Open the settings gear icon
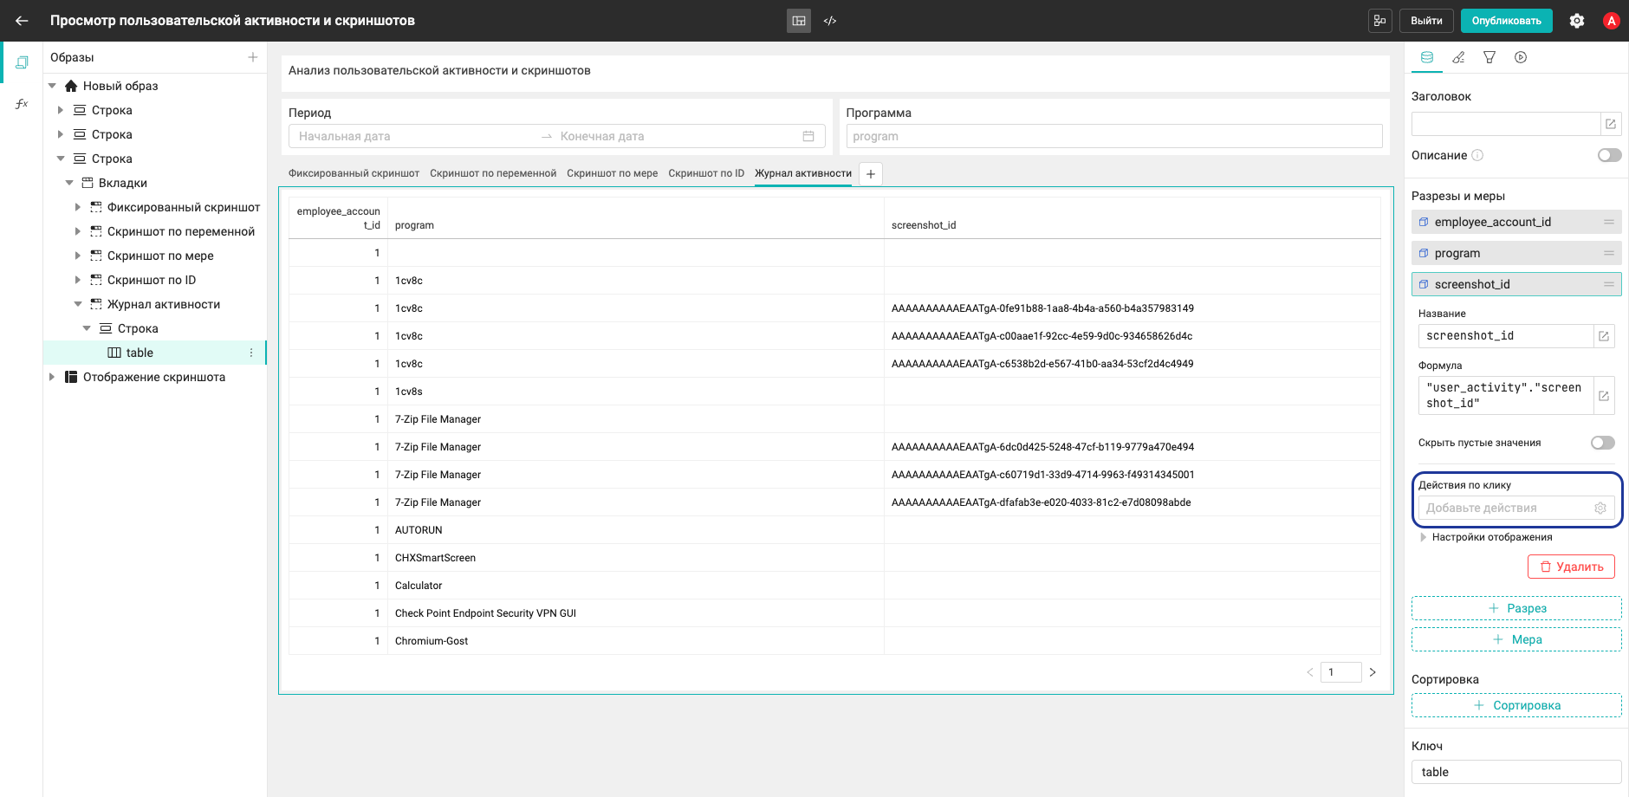Image resolution: width=1629 pixels, height=797 pixels. pyautogui.click(x=1577, y=21)
